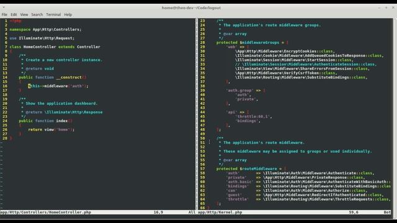Click the ThrottleRequests::class line

point(308,199)
